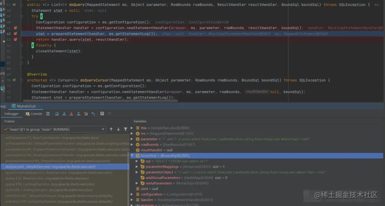This screenshot has width=385, height=206.
Task: Select frame setParameters:87, DefaultParameterHandler
Action: click(65, 143)
